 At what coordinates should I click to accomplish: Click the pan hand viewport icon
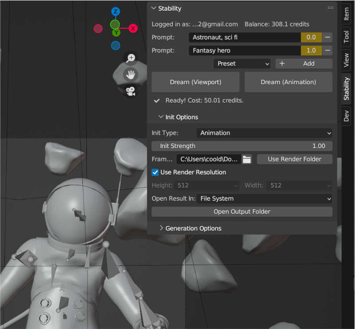(131, 74)
